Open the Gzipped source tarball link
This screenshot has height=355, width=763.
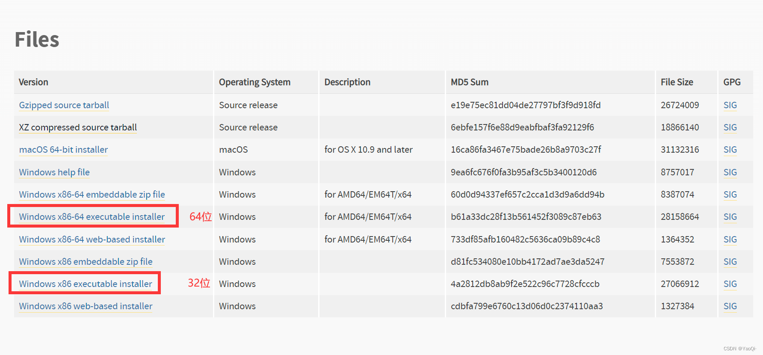(64, 105)
